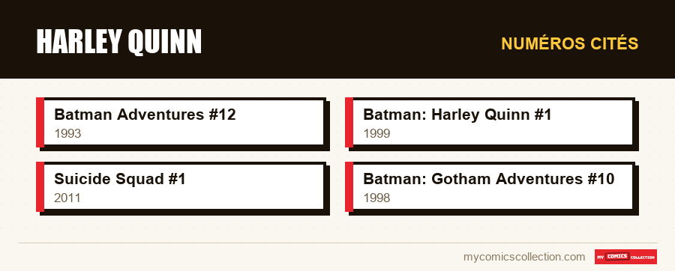
Task: Click the MY text in the logo
Action: click(x=601, y=258)
